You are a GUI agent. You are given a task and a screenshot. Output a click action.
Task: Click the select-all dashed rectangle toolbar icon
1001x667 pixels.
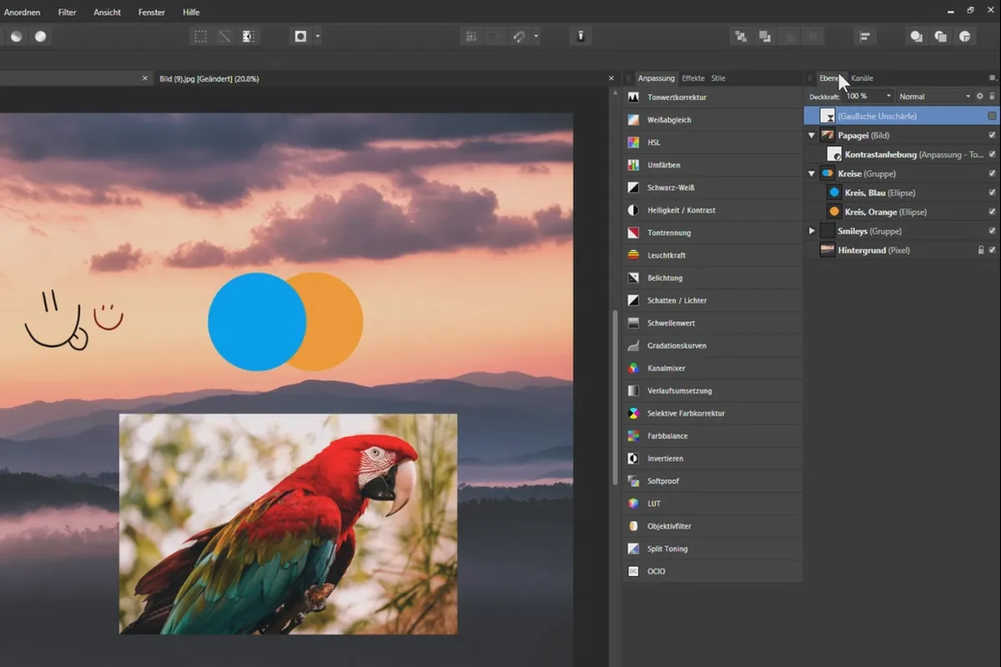tap(200, 37)
